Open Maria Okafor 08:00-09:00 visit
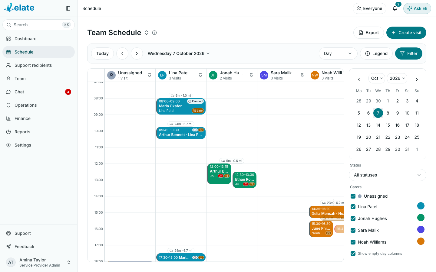The image size is (436, 272). [x=181, y=106]
